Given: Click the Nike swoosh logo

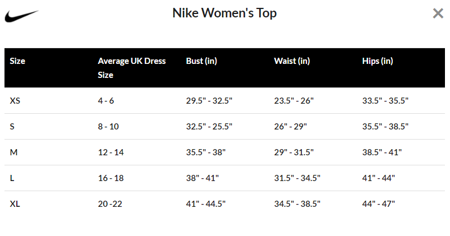Looking at the screenshot, I should 21,16.
